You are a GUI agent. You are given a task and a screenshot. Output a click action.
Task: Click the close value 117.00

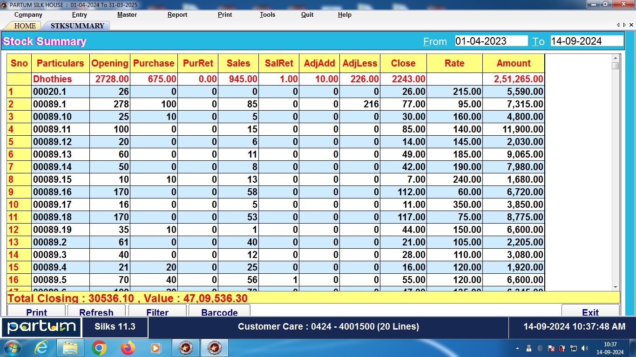(x=403, y=217)
